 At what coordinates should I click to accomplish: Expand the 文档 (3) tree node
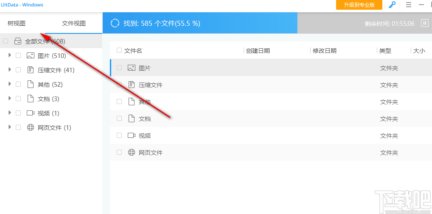pos(10,98)
